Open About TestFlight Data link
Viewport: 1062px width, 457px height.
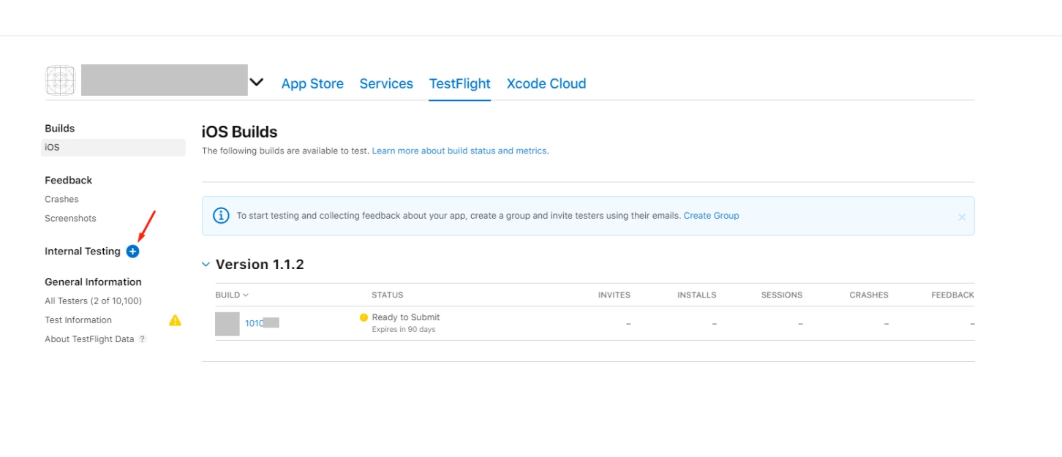coord(89,339)
